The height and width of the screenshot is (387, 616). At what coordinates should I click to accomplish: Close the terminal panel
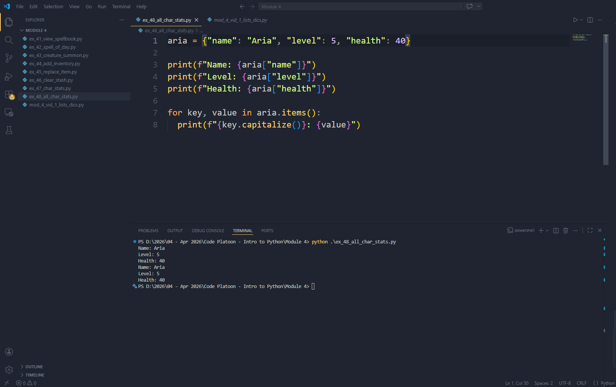pos(600,231)
